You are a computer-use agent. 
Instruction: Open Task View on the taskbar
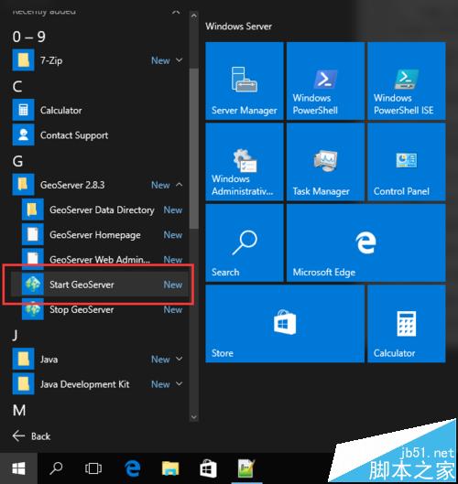[93, 468]
